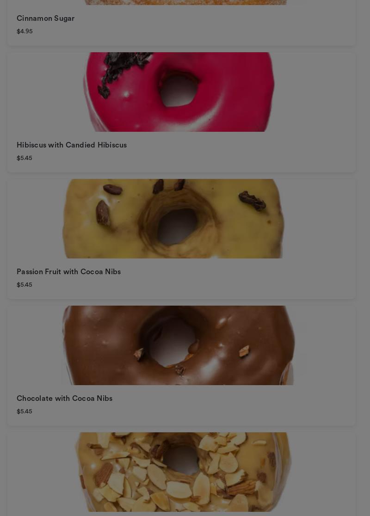Click the center hole of almond donut
Screen dimensions: 370x516
coord(181,460)
